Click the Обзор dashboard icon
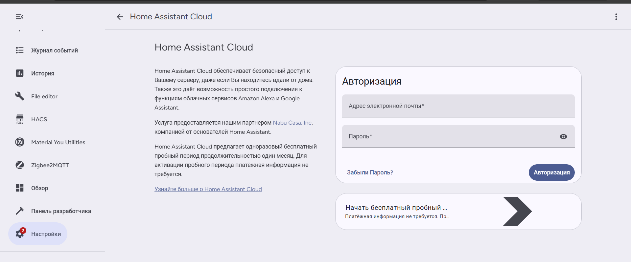 click(x=20, y=188)
